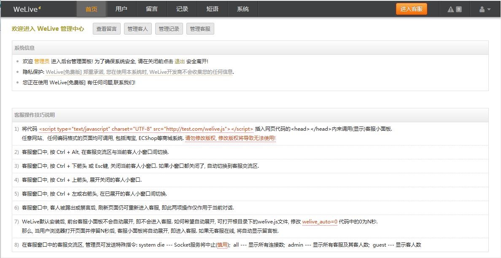Click the 管理客人 button
501x258 pixels.
click(138, 29)
